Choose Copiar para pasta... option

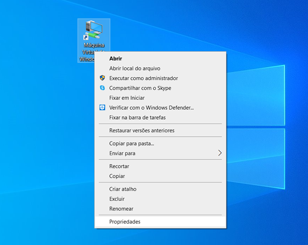pyautogui.click(x=132, y=143)
